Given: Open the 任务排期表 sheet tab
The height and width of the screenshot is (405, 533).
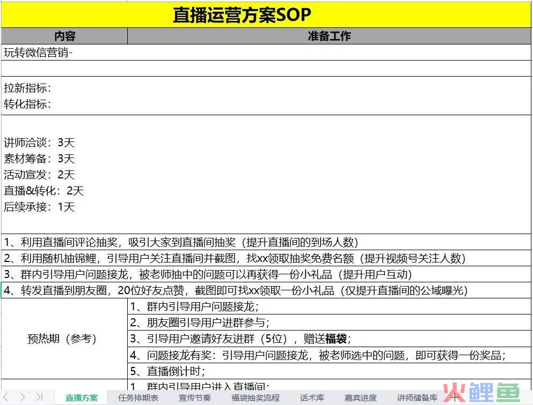Looking at the screenshot, I should pyautogui.click(x=138, y=397).
